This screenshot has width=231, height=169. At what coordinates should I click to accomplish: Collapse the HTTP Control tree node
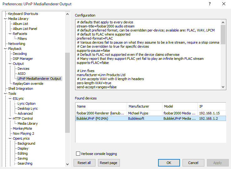[x=10, y=118]
